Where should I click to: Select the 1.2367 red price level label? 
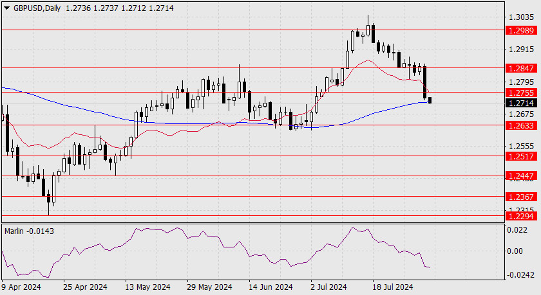coord(521,197)
